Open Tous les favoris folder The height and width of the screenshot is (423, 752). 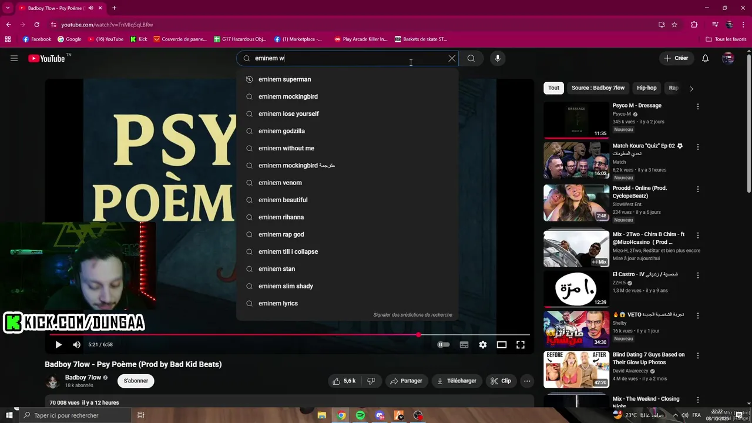click(726, 39)
